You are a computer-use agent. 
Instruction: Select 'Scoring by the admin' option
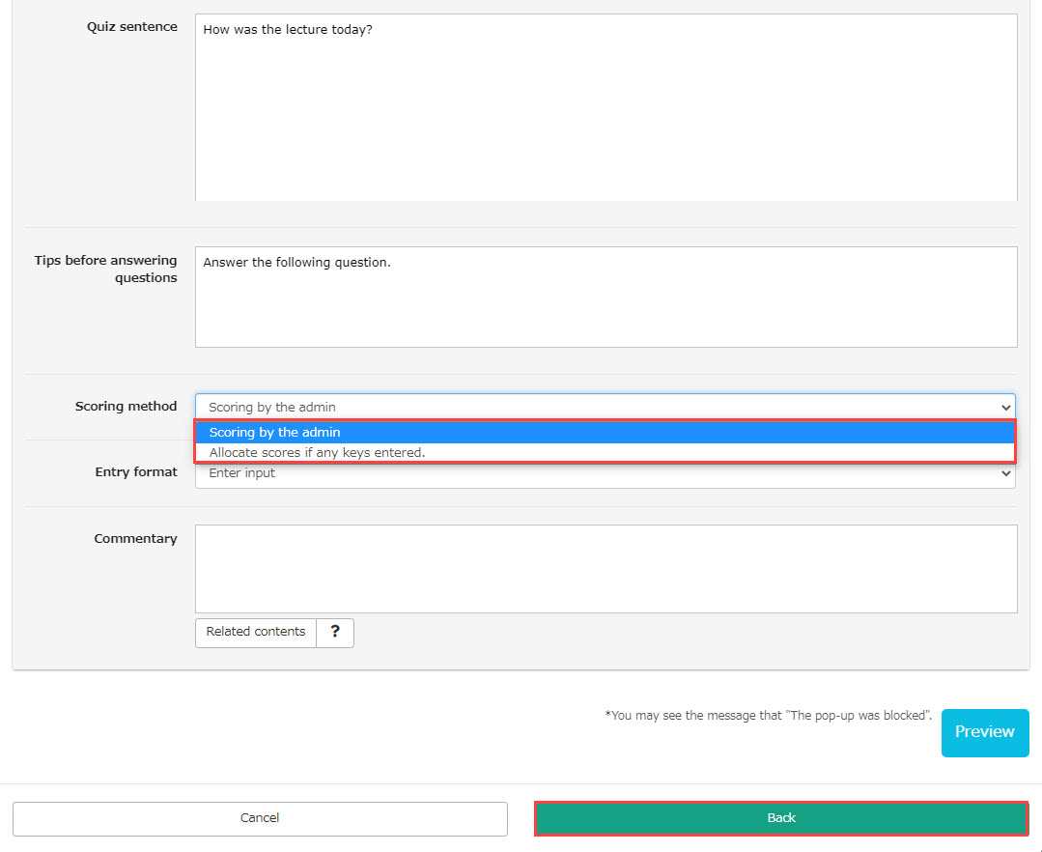coord(605,432)
